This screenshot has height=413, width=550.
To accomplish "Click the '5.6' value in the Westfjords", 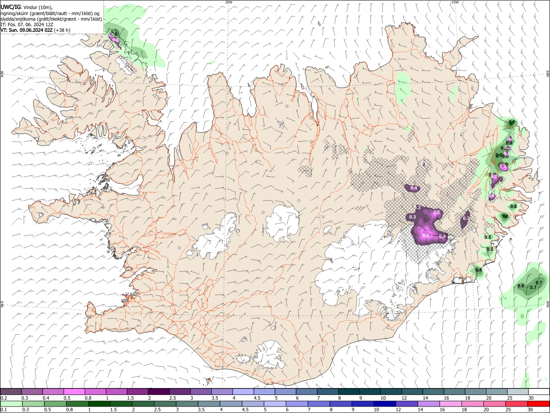I will (x=114, y=34).
